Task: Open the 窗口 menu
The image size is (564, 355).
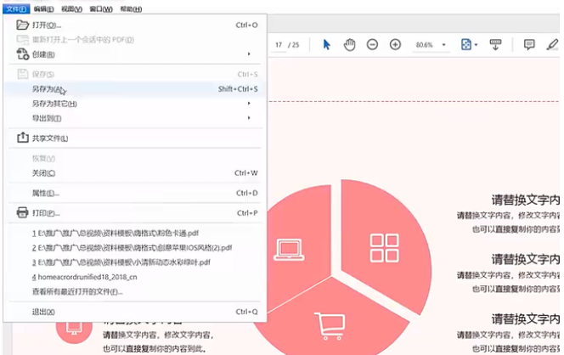Action: 101,9
